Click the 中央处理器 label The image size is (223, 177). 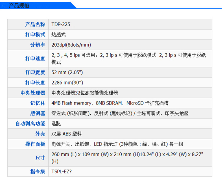click(33, 93)
